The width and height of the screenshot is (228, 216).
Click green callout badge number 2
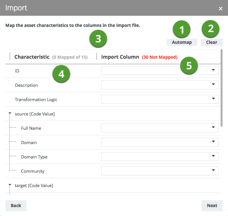point(211,29)
